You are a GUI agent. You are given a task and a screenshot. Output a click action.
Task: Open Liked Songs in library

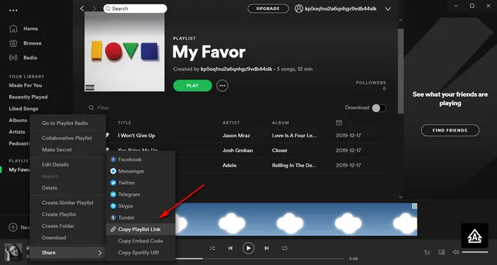(23, 109)
